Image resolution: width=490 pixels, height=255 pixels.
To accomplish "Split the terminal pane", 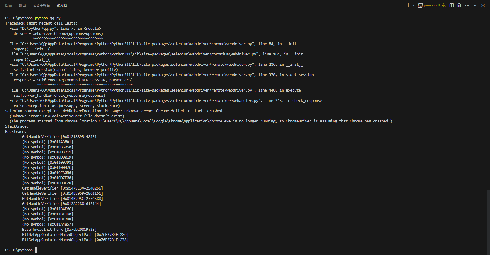I will click(451, 5).
